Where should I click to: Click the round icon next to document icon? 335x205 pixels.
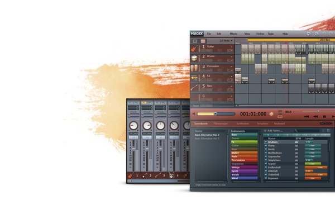(317, 34)
